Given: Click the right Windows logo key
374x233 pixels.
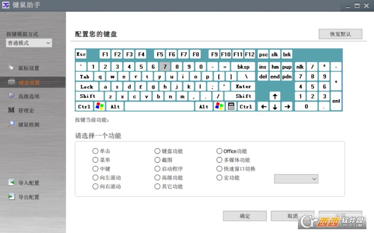Looking at the screenshot, I should (219, 106).
